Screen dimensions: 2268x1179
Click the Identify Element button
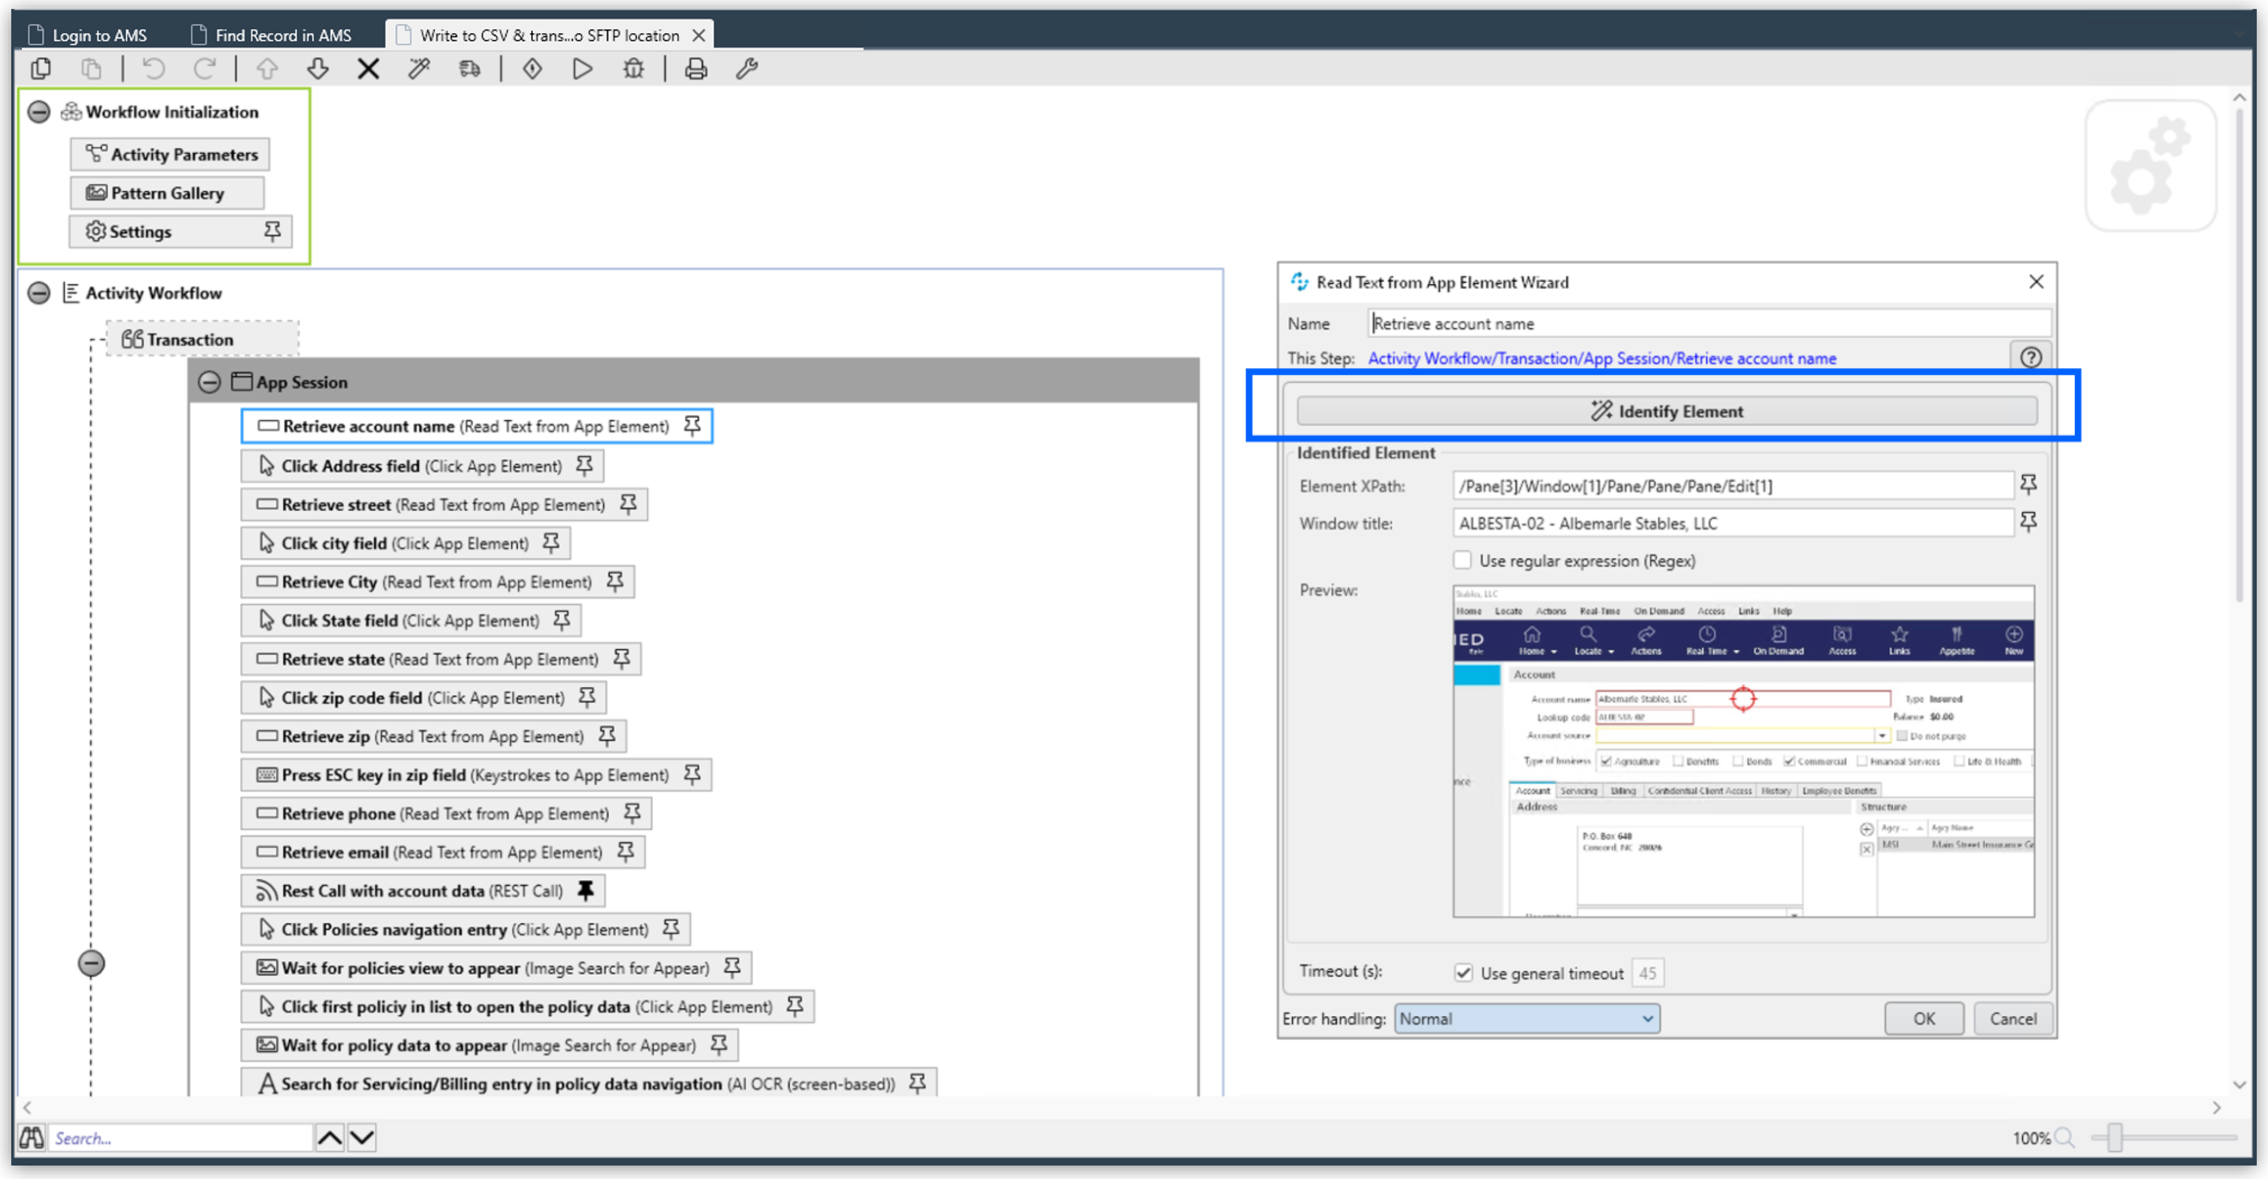(x=1666, y=411)
